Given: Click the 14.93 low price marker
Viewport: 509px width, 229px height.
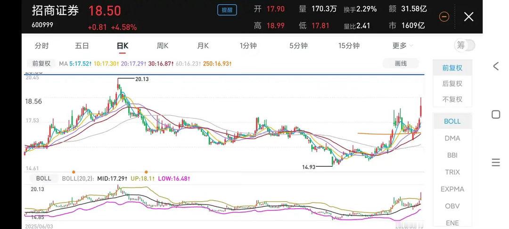Looking at the screenshot, I should point(309,167).
